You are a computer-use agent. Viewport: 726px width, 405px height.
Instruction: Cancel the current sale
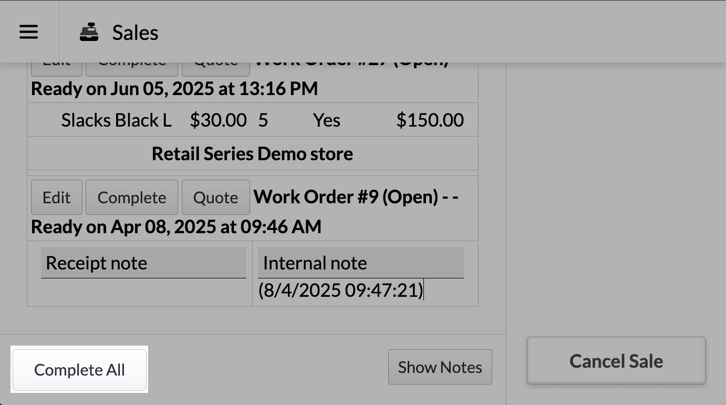point(616,361)
